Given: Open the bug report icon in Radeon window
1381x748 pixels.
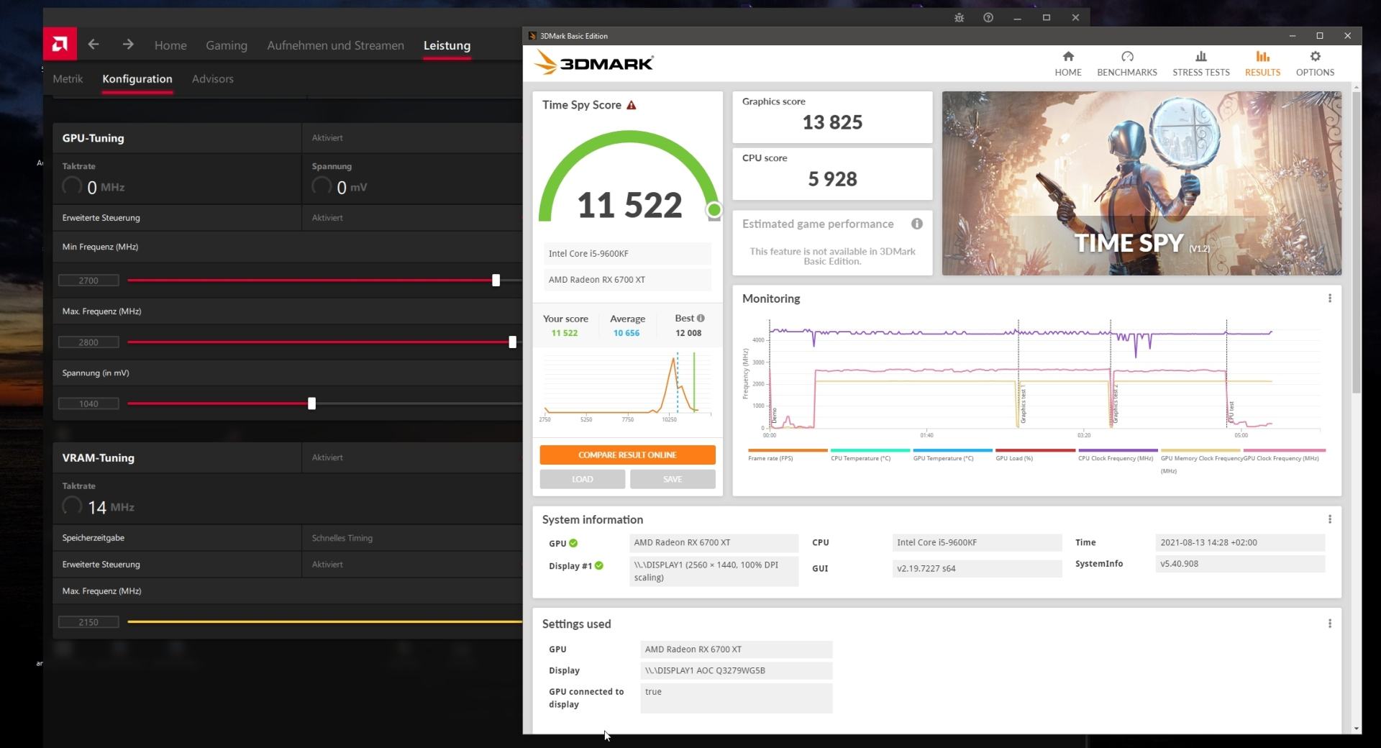Looking at the screenshot, I should [959, 17].
